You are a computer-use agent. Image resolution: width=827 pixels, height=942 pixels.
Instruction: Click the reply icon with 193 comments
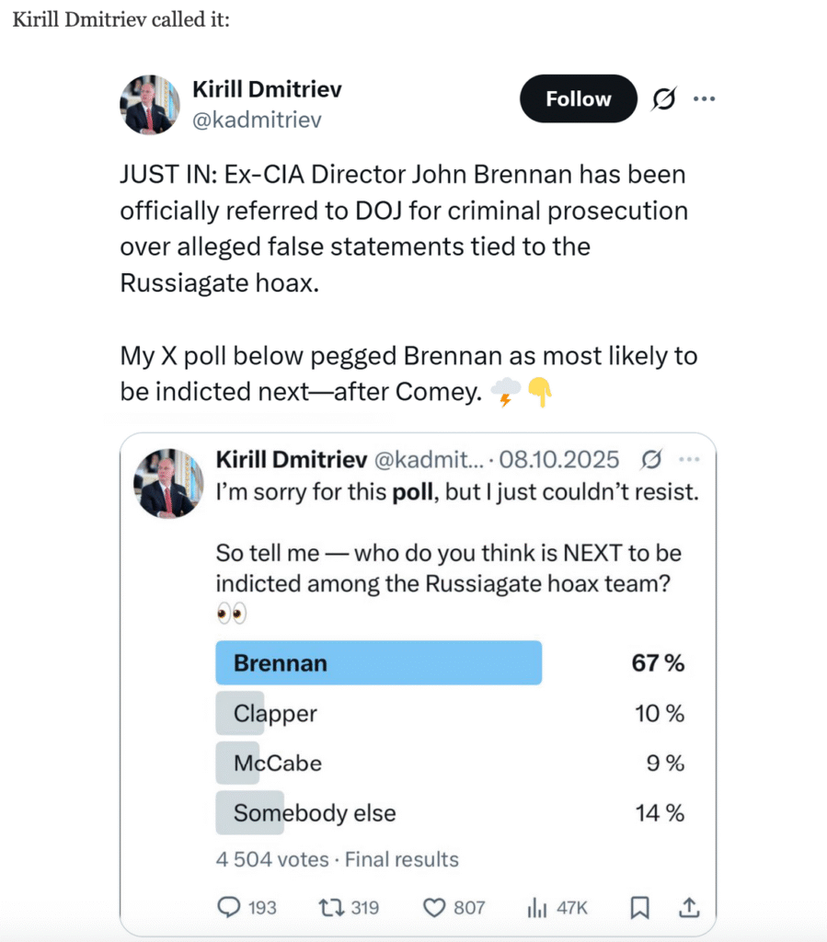[x=229, y=908]
